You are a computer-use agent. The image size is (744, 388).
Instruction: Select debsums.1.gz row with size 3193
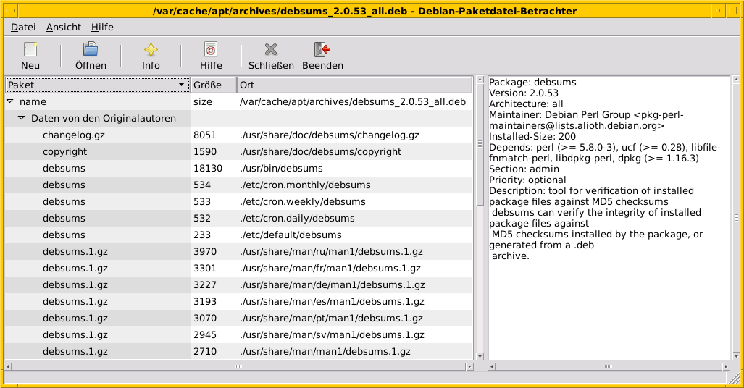(238, 301)
